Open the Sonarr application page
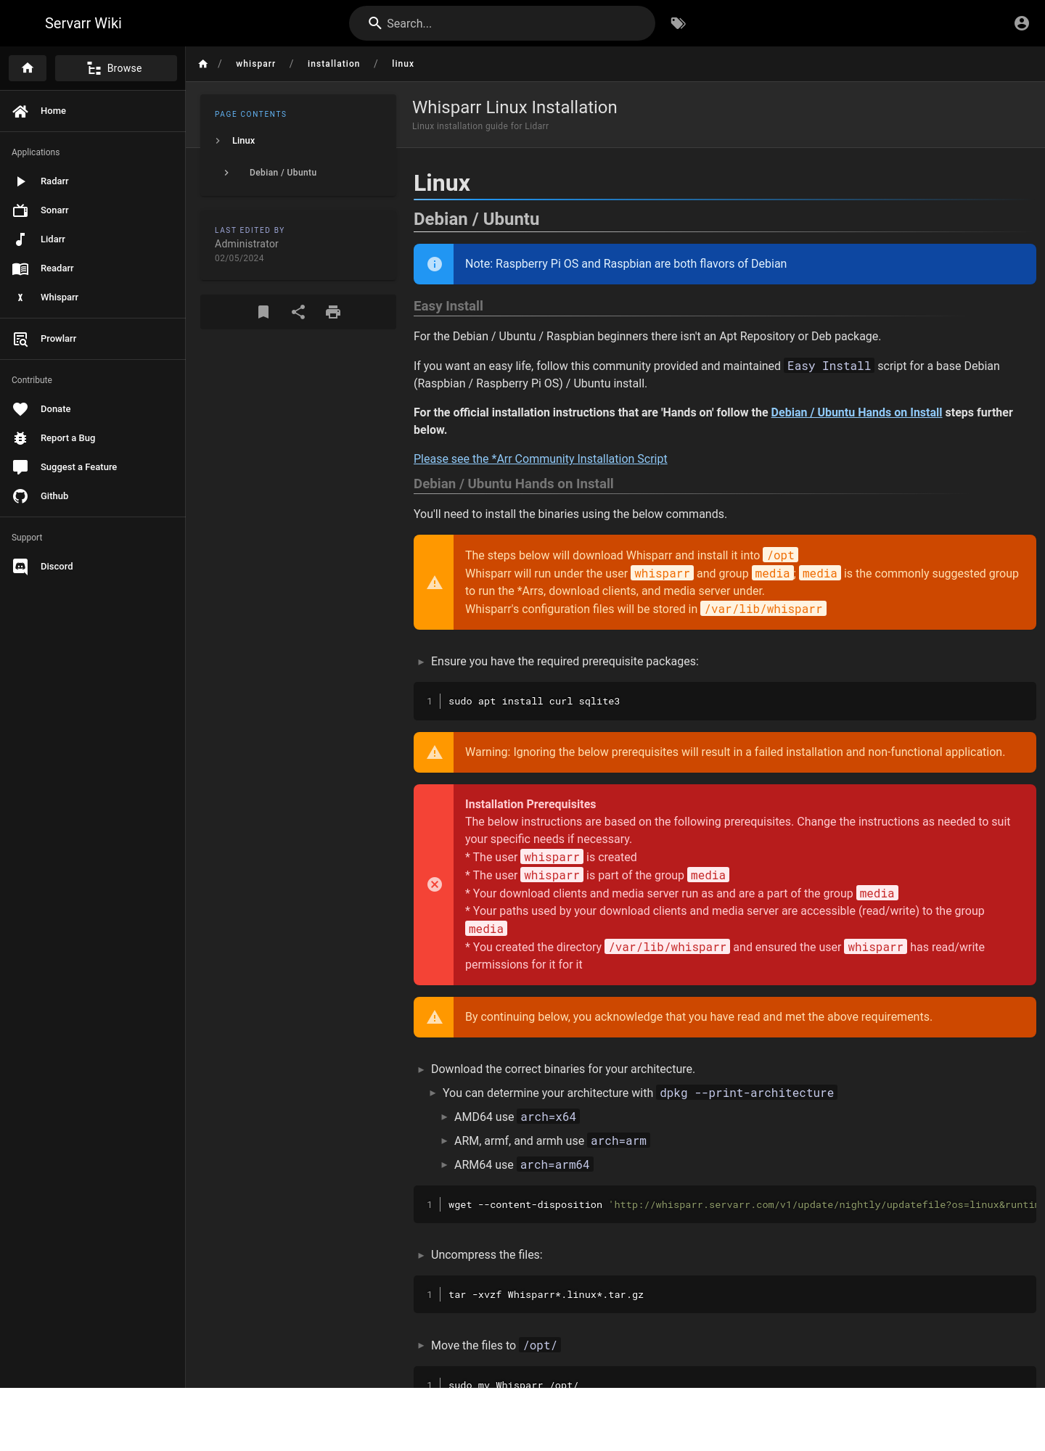 92,210
